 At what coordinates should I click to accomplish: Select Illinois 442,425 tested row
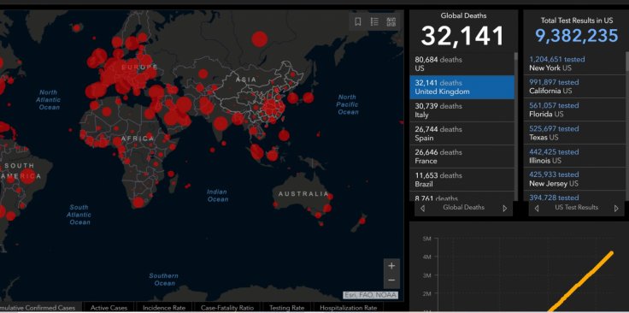574,156
